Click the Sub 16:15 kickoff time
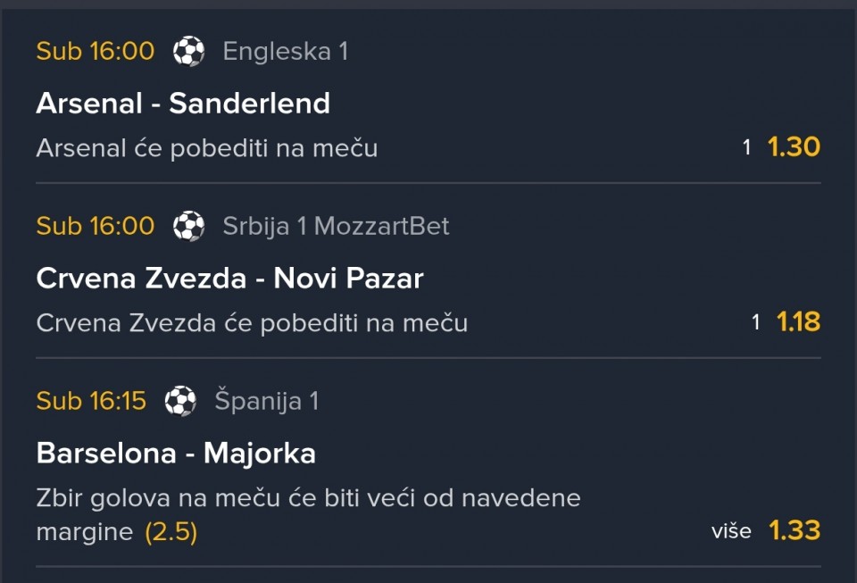The image size is (857, 583). (x=90, y=401)
